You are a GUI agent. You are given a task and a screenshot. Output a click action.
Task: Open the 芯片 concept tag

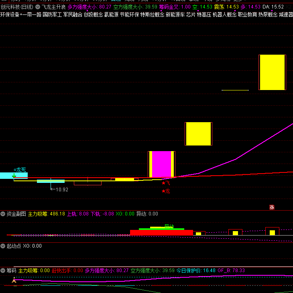tap(191, 14)
